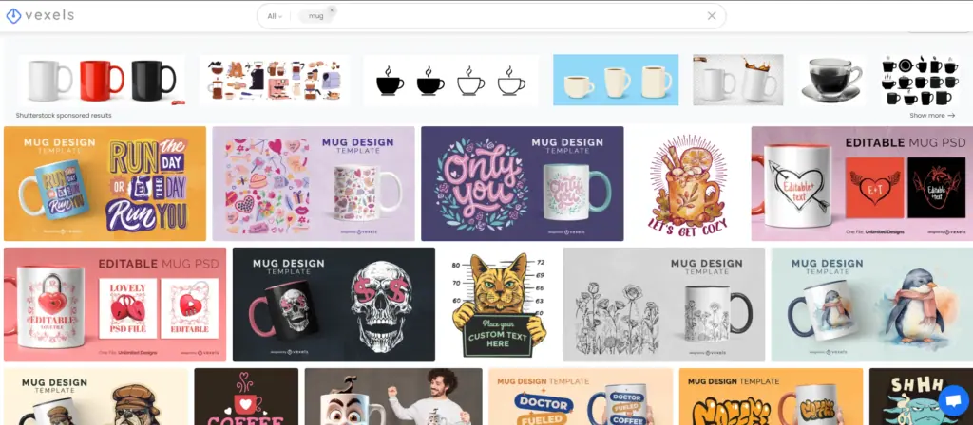Screen dimensions: 973x425
Task: Open the black coffee cup silhouettes thumbnail
Action: click(450, 81)
